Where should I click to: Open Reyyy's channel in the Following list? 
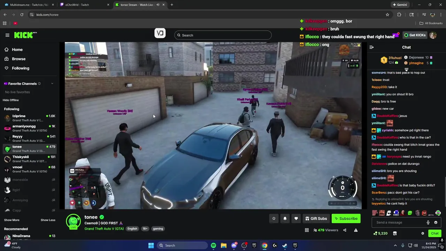pyautogui.click(x=30, y=138)
